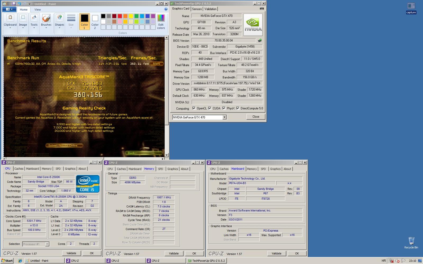Click the GPU-Z title bar application icon
This screenshot has height=264, width=423.
click(x=172, y=3)
